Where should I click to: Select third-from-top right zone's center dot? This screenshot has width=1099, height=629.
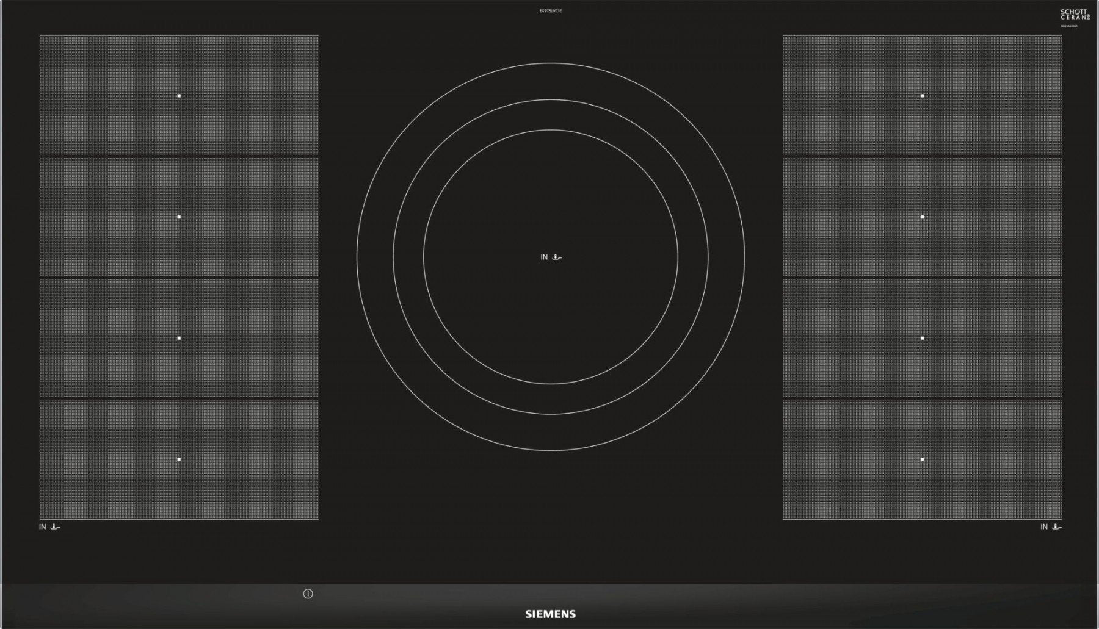[x=922, y=338]
